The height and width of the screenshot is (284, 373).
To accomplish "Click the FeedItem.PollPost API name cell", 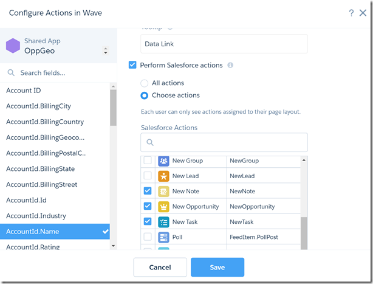I will pos(264,237).
